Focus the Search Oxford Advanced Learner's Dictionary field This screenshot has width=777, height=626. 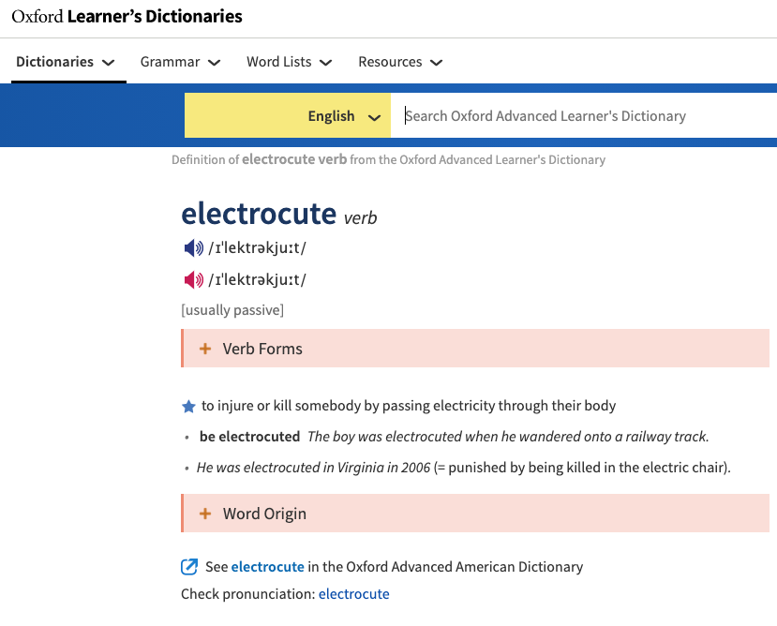tap(584, 115)
